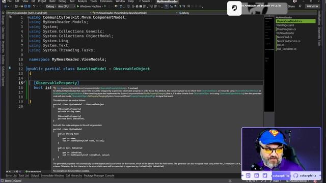Open the View menu
Viewport: 326px width, 183px height.
click(25, 1)
